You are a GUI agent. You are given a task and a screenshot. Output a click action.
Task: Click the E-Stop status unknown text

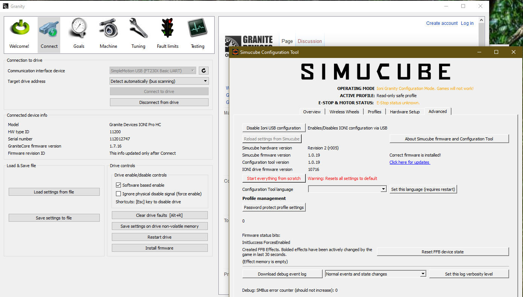[x=398, y=103]
